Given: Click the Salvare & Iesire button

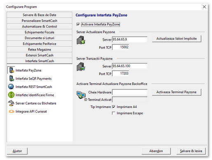Looking at the screenshot, I should pos(191,151).
